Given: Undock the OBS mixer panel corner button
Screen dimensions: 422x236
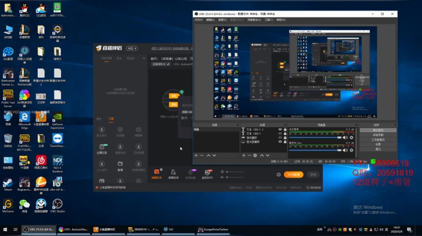Looking at the screenshot, I should pyautogui.click(x=356, y=125).
